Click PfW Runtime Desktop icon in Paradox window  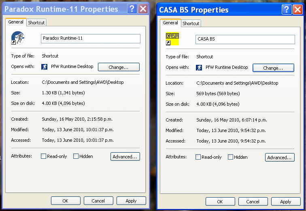pyautogui.click(x=44, y=67)
